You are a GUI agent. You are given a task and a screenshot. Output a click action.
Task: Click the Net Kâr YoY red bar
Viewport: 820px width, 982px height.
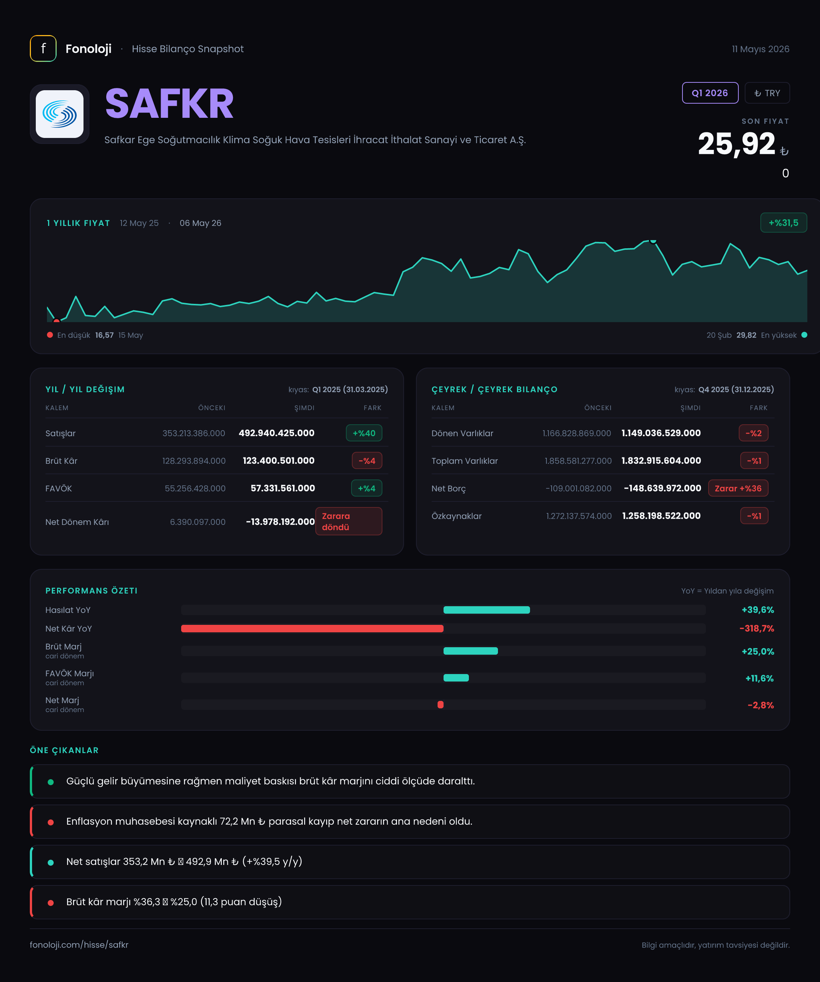point(312,629)
